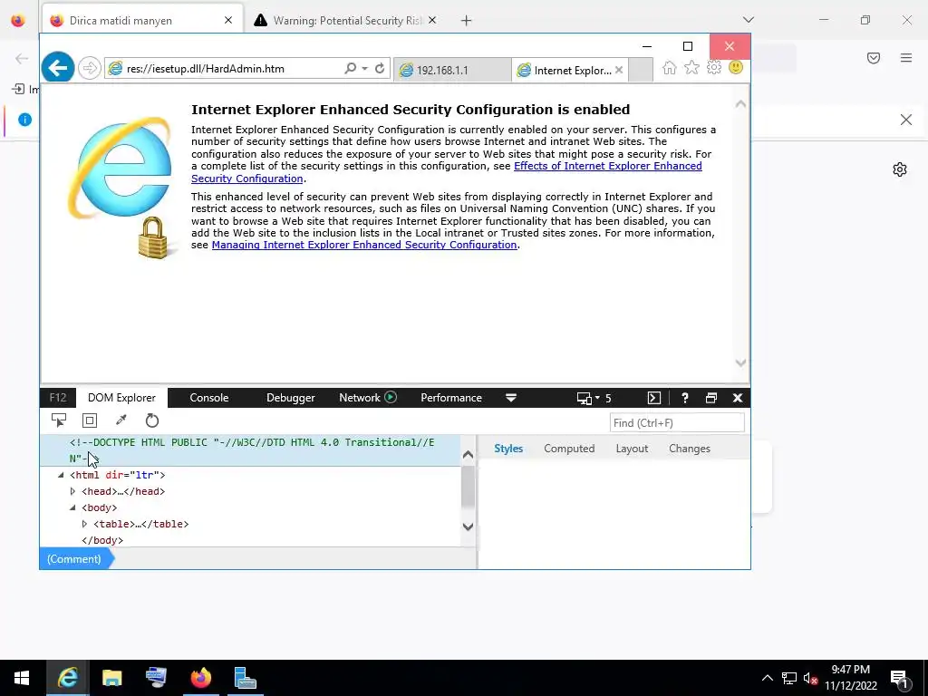
Task: Toggle the display of DOM element highlight boxes
Action: point(90,420)
